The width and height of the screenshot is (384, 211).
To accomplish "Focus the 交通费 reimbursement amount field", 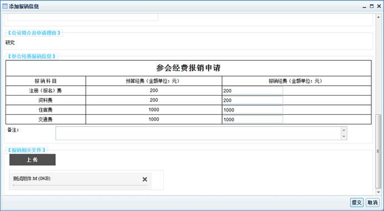I will point(252,119).
